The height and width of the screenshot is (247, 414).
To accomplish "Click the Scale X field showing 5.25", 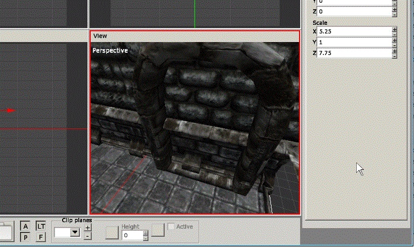I will click(354, 31).
